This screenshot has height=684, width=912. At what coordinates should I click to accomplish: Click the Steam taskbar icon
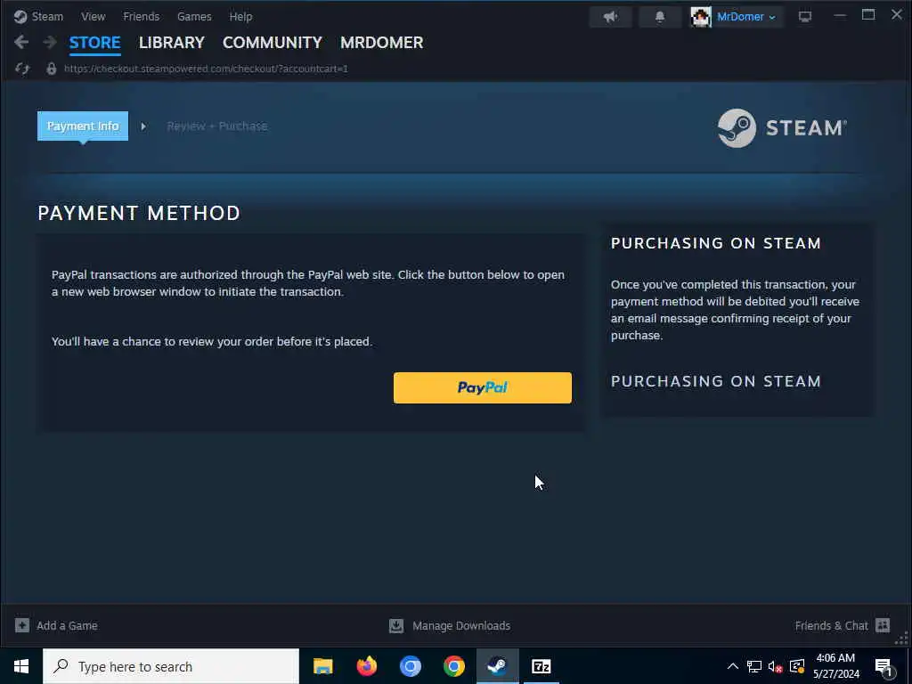point(497,666)
